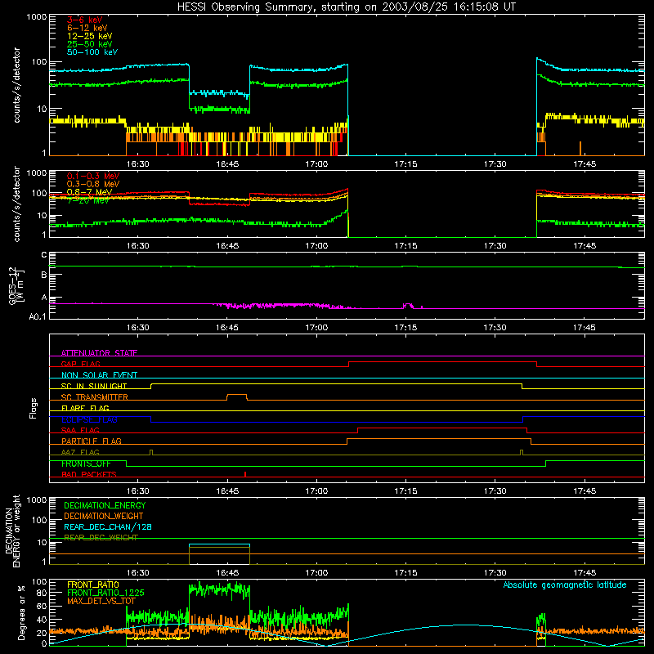This screenshot has height=654, width=654.
Task: Click the REAR_DEC_WEIGHT legend entry
Action: point(101,538)
